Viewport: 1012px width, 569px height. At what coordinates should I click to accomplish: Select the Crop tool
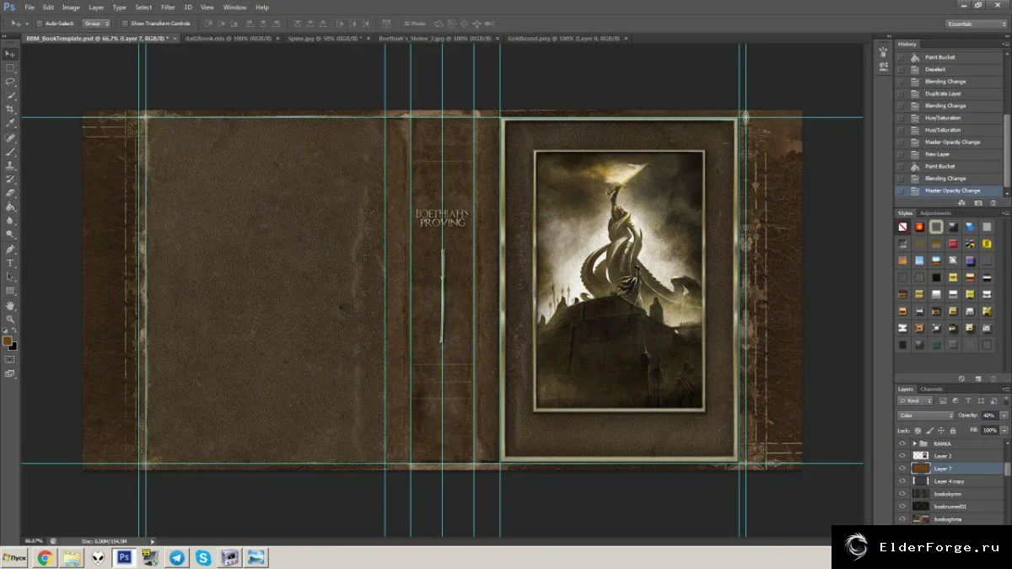pyautogui.click(x=10, y=110)
